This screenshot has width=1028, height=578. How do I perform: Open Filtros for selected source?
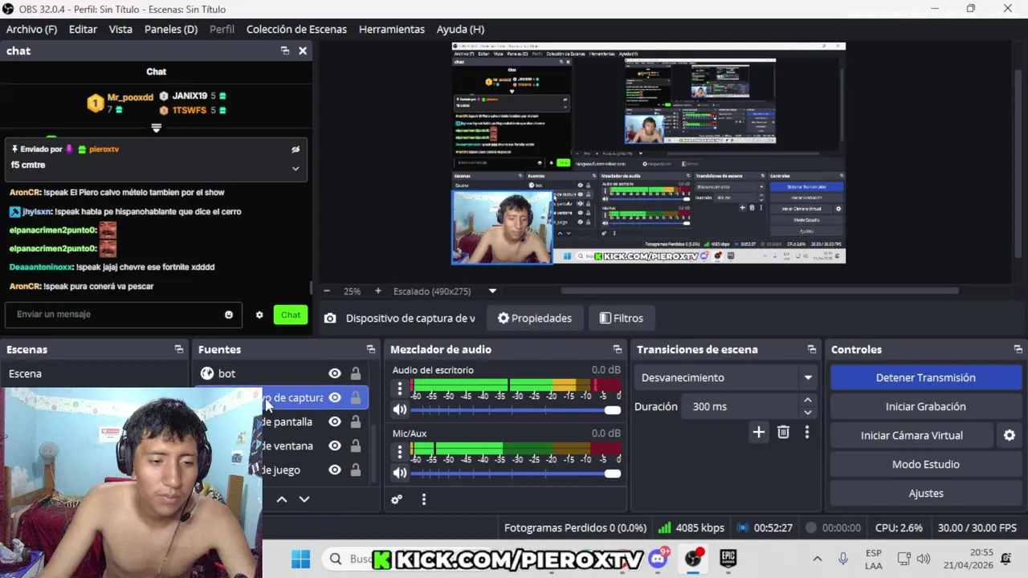coord(622,318)
